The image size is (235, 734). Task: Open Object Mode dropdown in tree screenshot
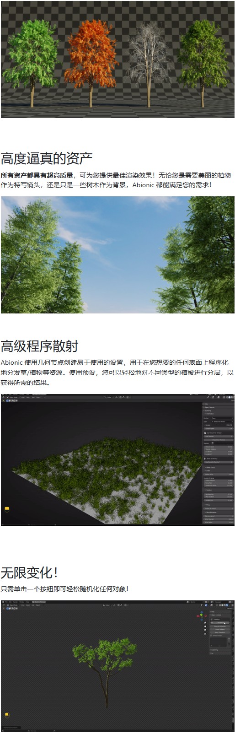(13, 606)
